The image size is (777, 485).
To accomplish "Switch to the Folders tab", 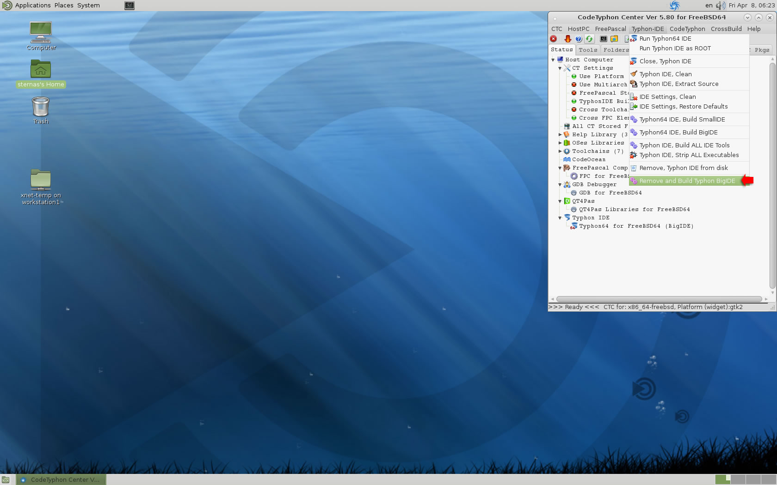I will pyautogui.click(x=616, y=50).
